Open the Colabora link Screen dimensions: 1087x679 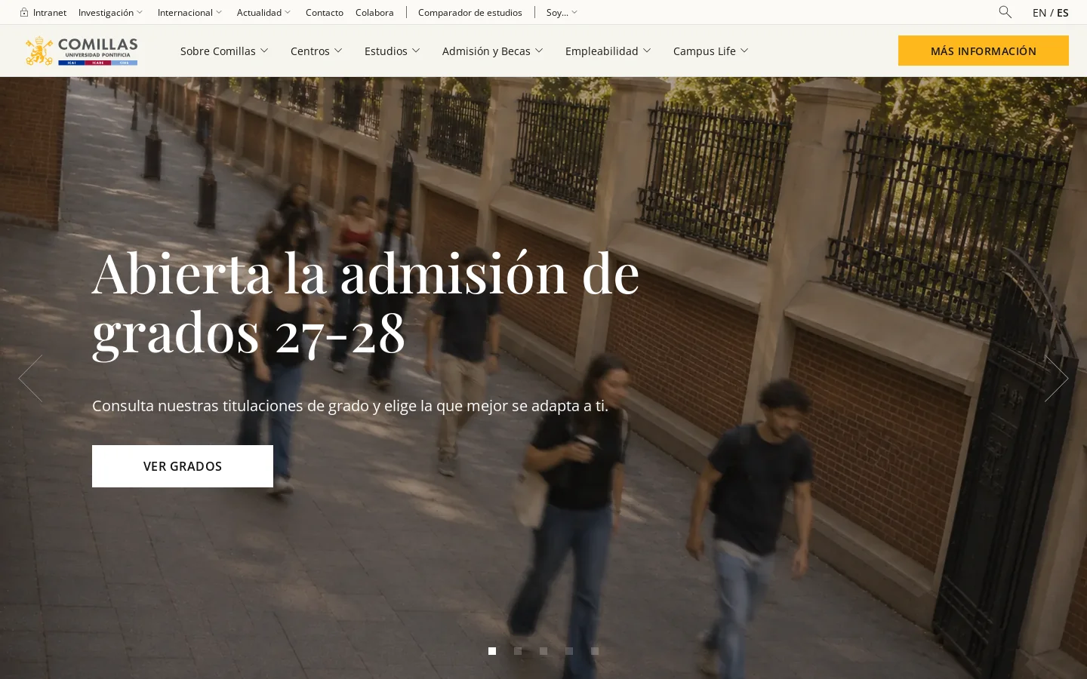point(374,13)
